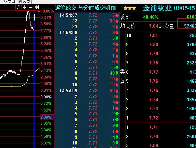Click the 7.77% axis label
Screen dimensions: 196x148
pos(46,31)
